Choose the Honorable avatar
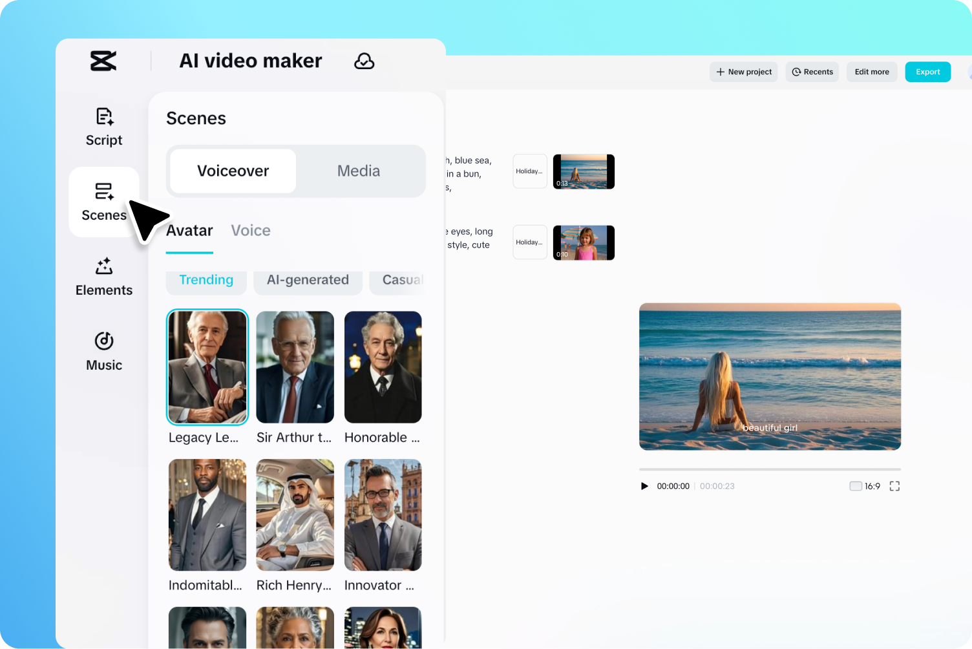This screenshot has width=972, height=649. (383, 367)
